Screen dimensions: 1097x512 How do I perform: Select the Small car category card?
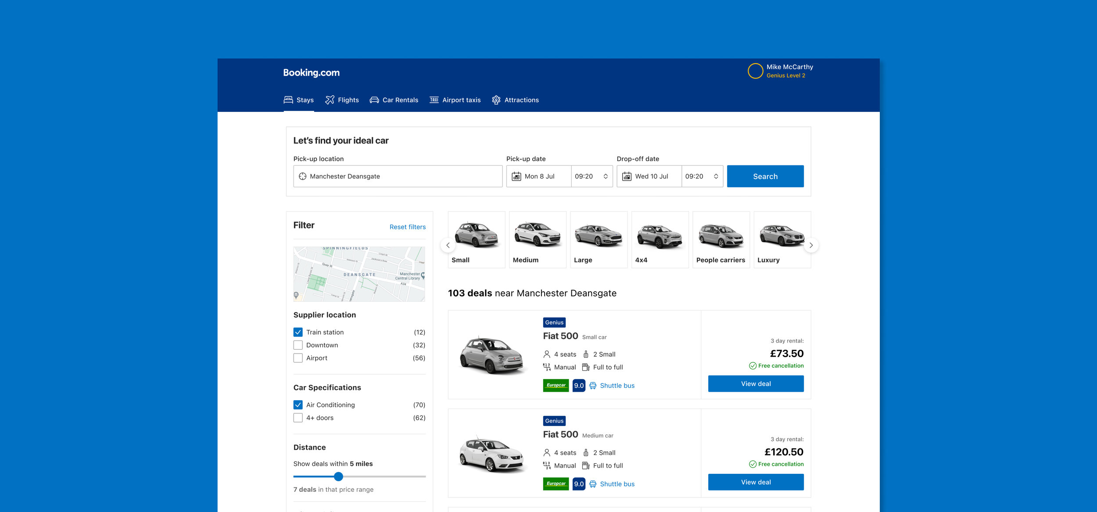coord(477,240)
